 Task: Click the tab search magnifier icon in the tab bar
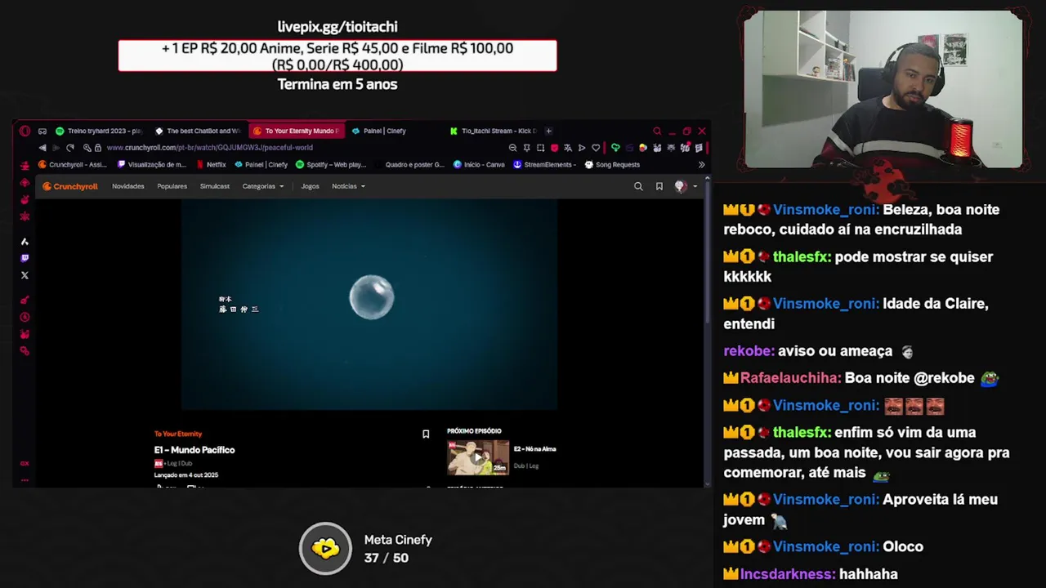pyautogui.click(x=657, y=131)
